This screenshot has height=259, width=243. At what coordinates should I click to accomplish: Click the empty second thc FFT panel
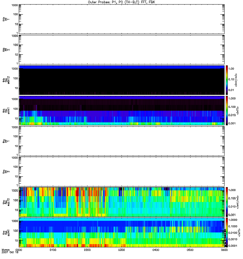pos(121,171)
